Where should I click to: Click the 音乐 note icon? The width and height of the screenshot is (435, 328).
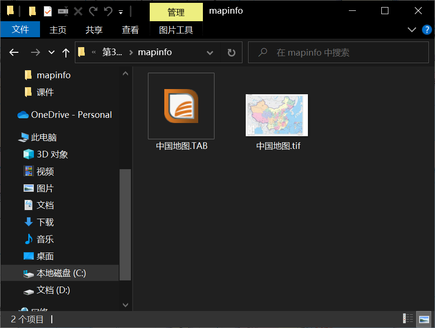point(28,239)
